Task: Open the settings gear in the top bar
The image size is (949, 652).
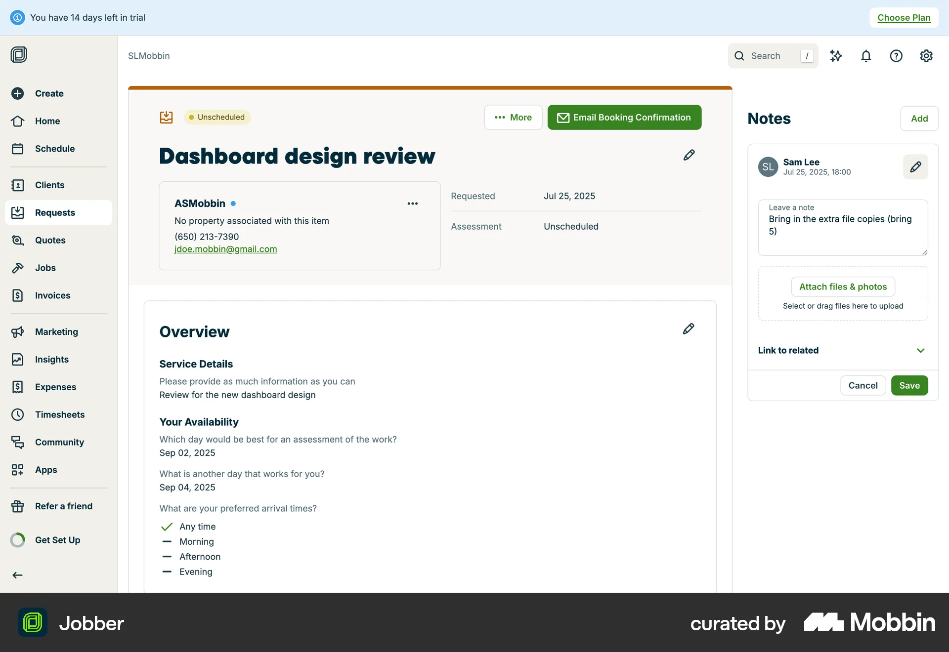Action: click(926, 56)
